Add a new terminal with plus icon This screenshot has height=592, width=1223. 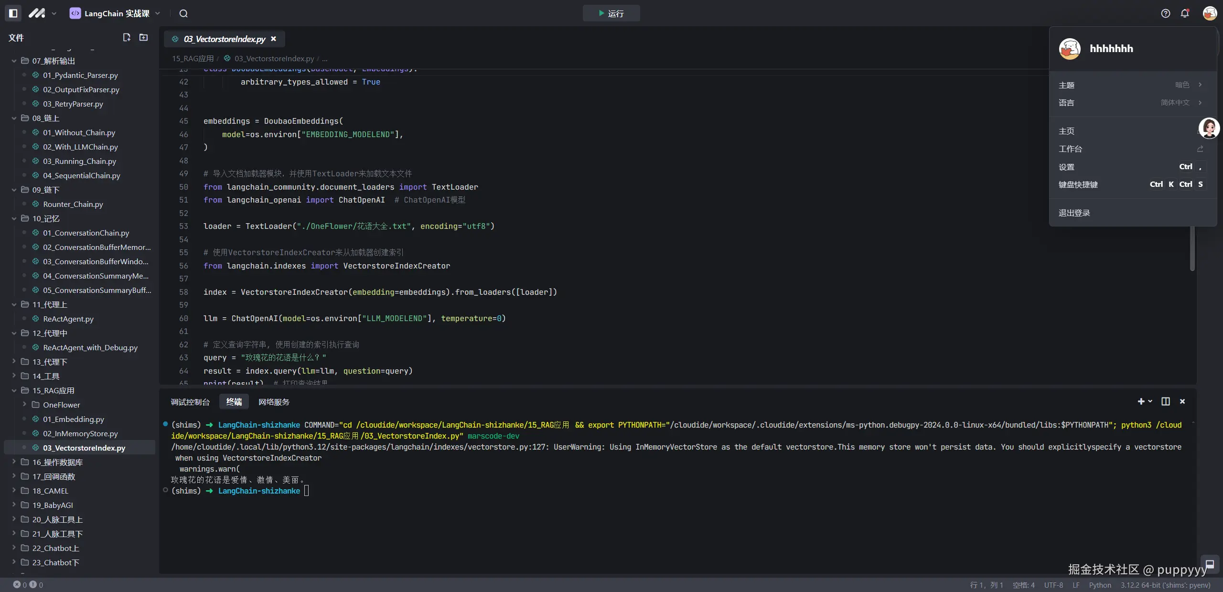click(x=1141, y=401)
